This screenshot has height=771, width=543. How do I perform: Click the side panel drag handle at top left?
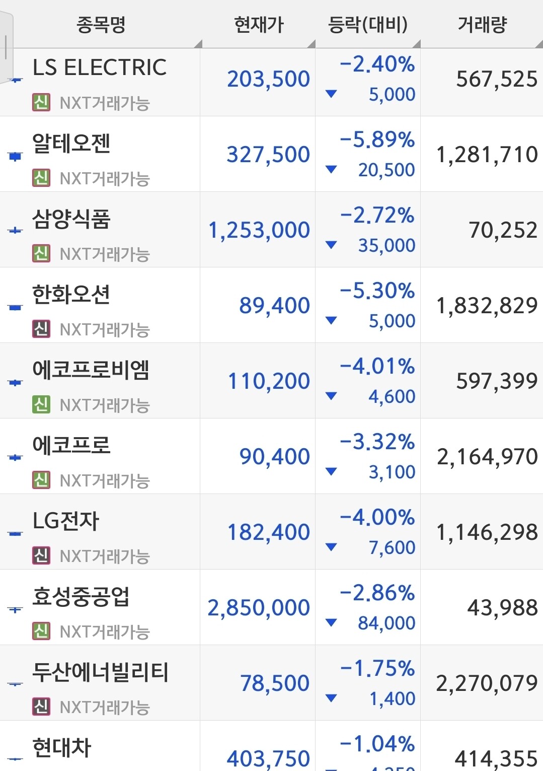click(6, 48)
